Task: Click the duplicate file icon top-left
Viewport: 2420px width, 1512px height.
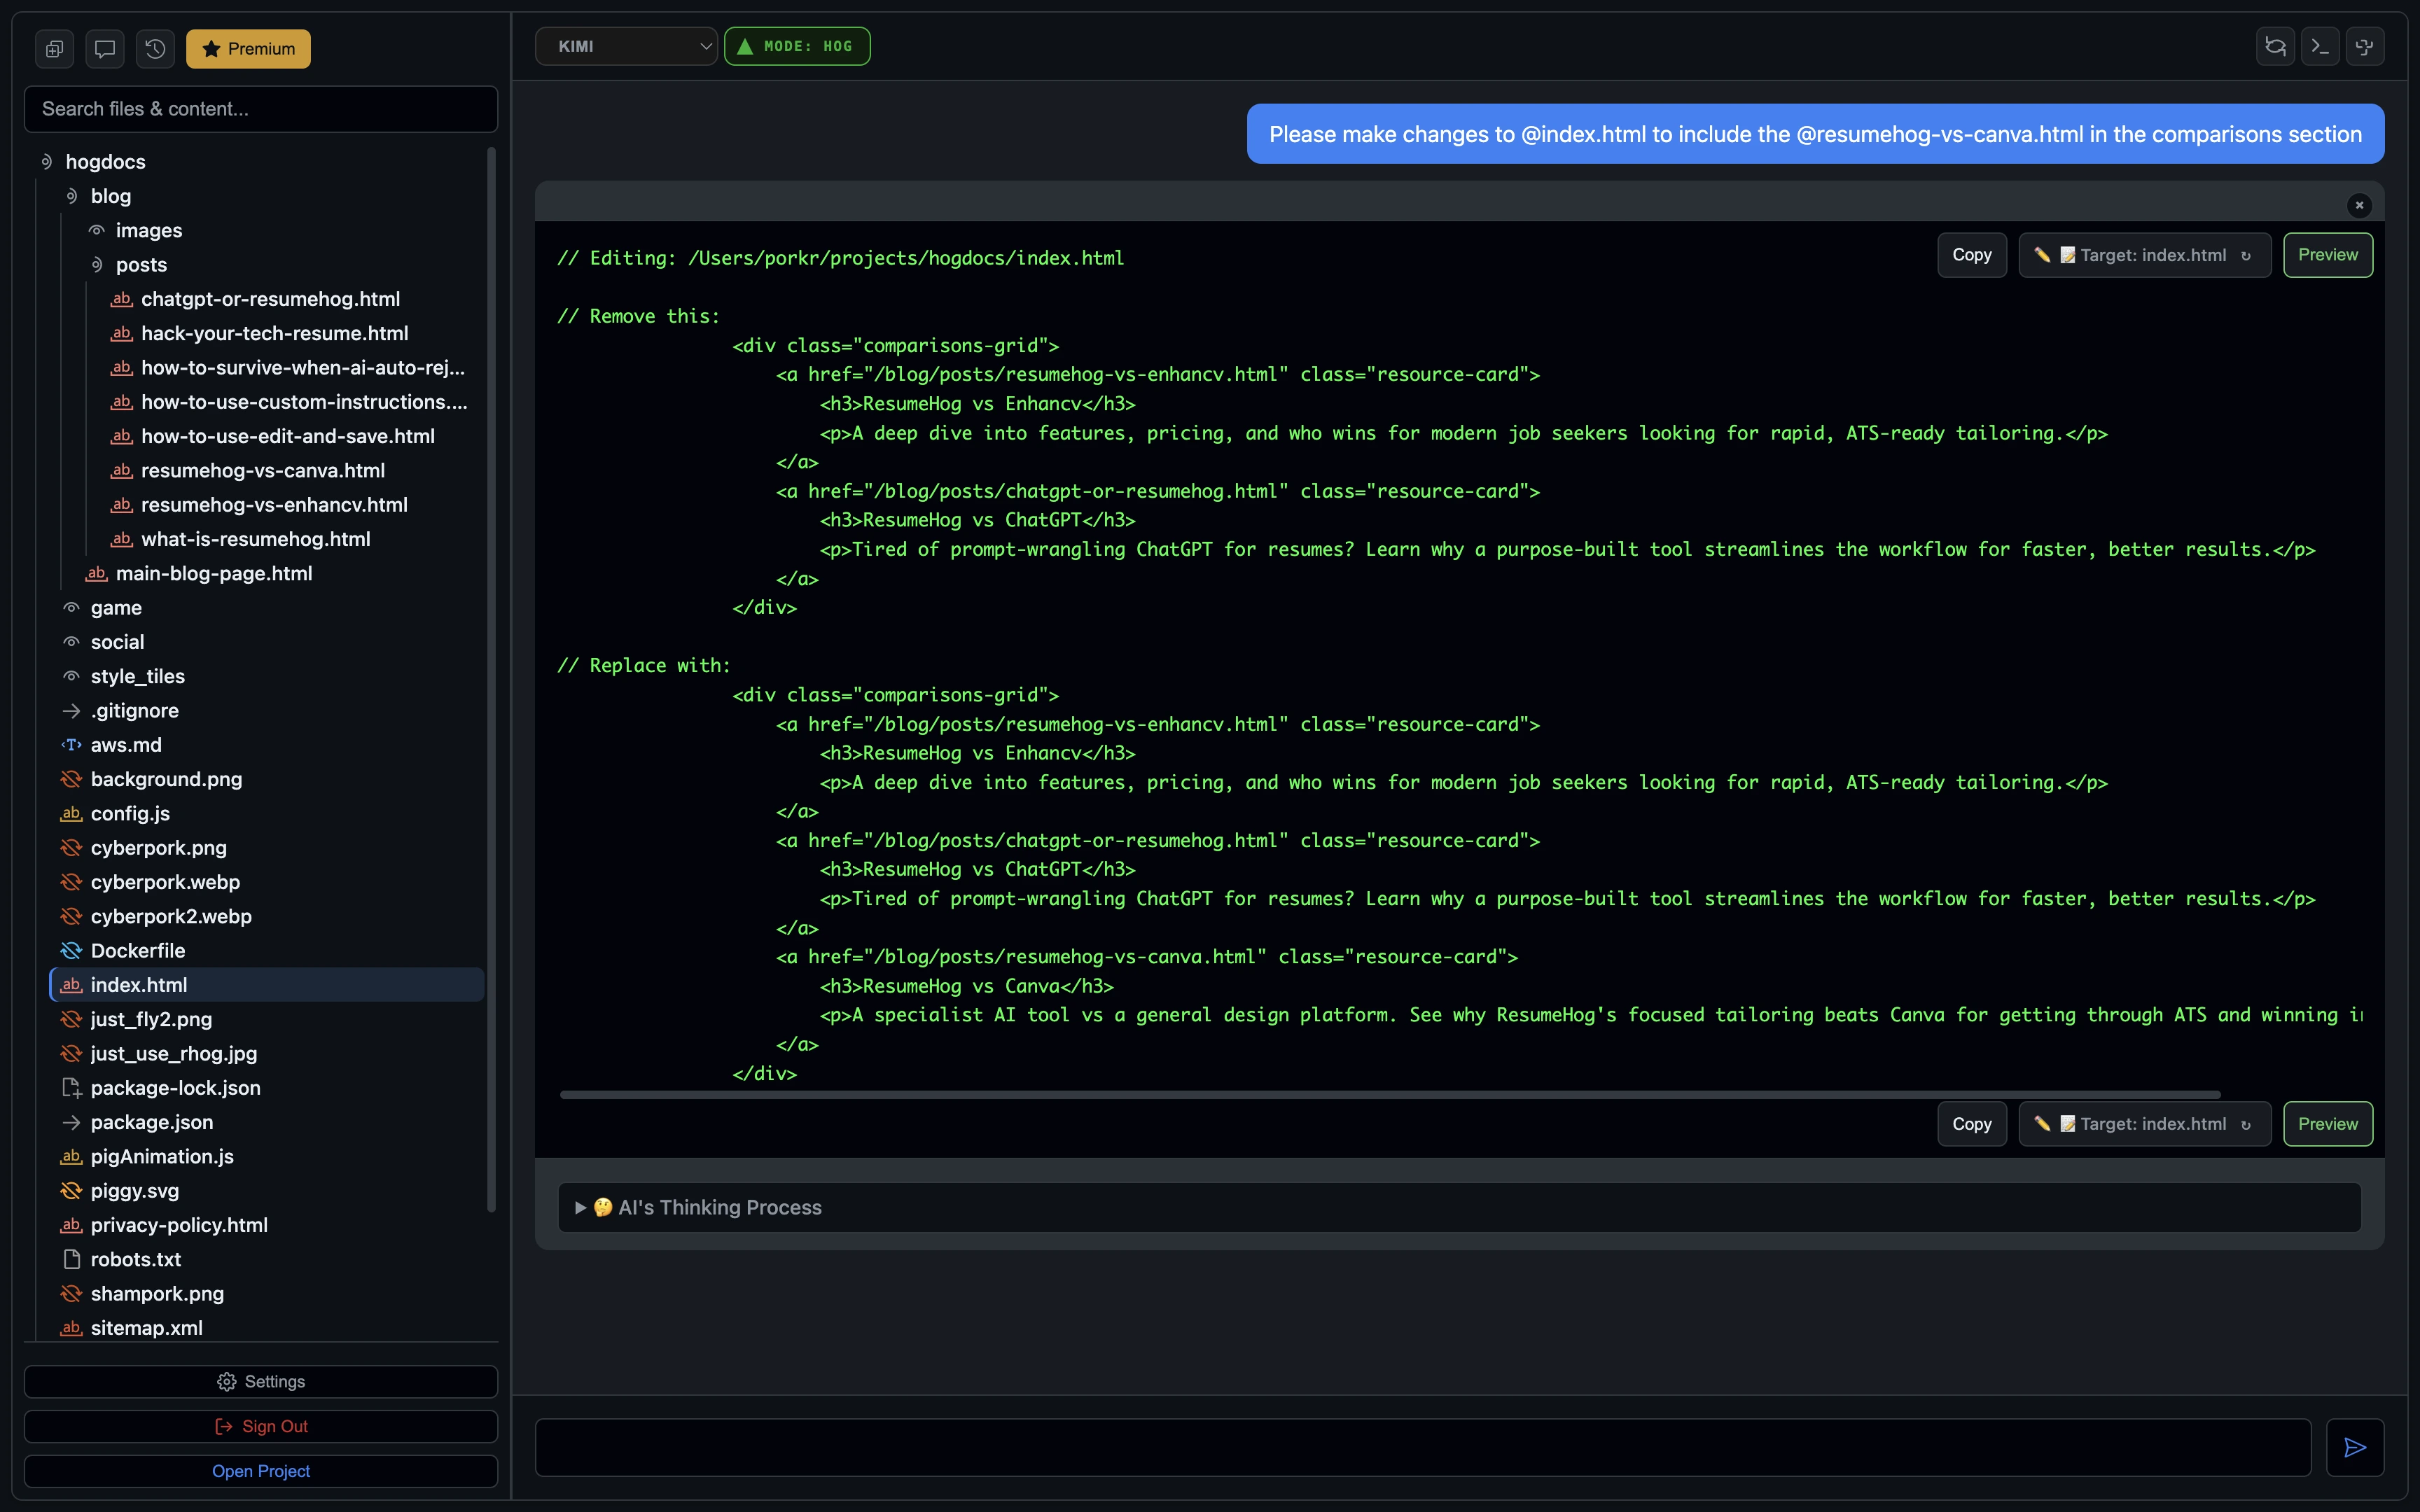Action: click(x=54, y=48)
